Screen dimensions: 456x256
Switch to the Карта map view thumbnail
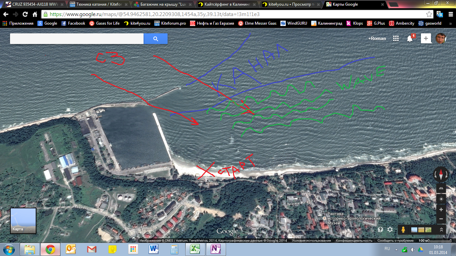pos(23,221)
